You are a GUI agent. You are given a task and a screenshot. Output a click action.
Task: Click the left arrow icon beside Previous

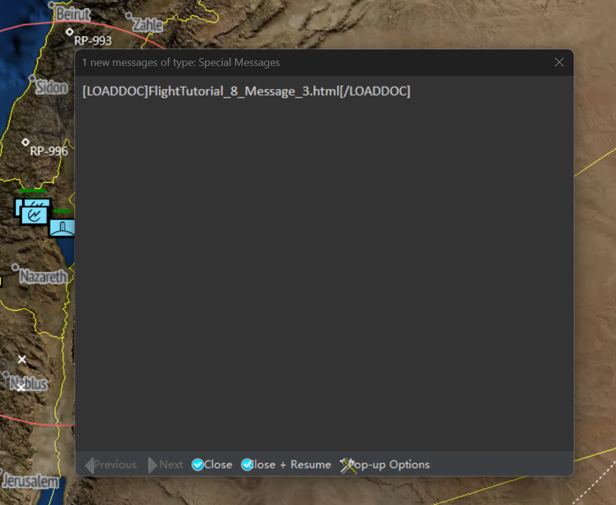coord(89,466)
